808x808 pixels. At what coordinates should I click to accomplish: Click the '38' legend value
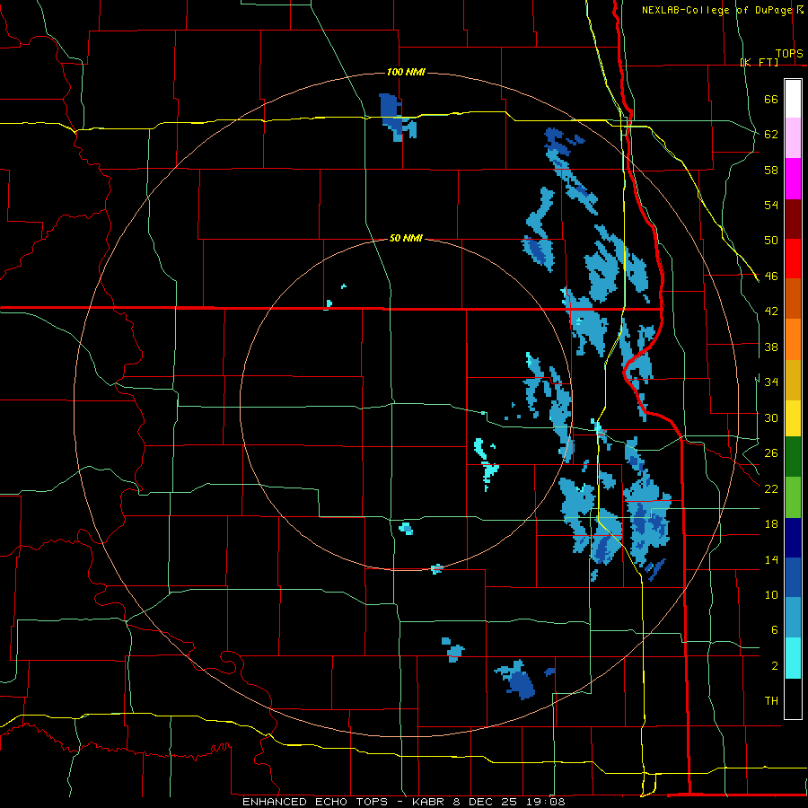(x=771, y=347)
